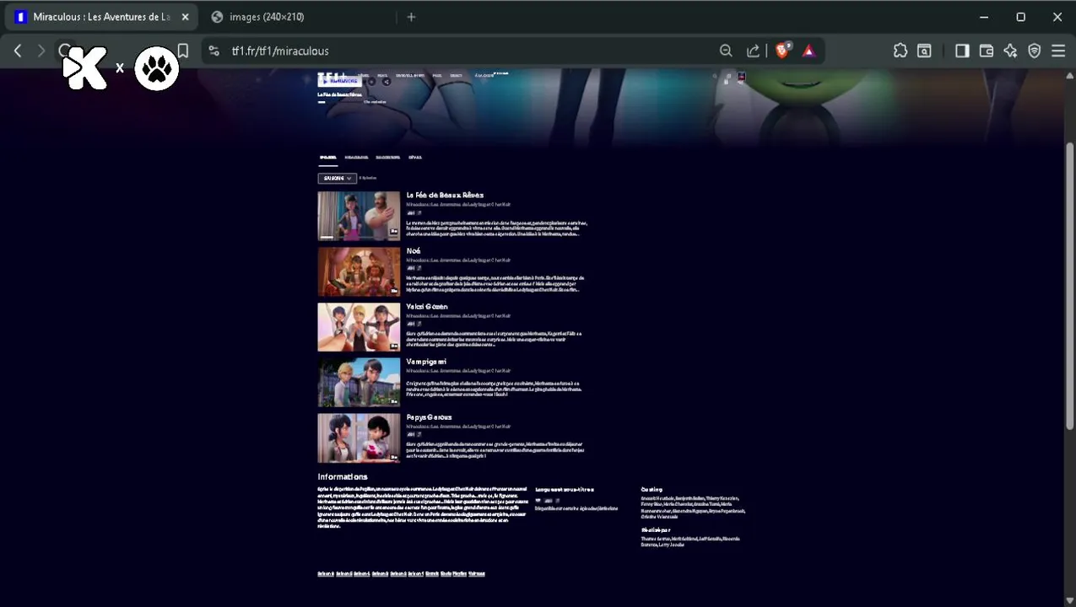Screen dimensions: 1076x607
Task: Open Brave VPN shield icon
Action: tap(1035, 51)
